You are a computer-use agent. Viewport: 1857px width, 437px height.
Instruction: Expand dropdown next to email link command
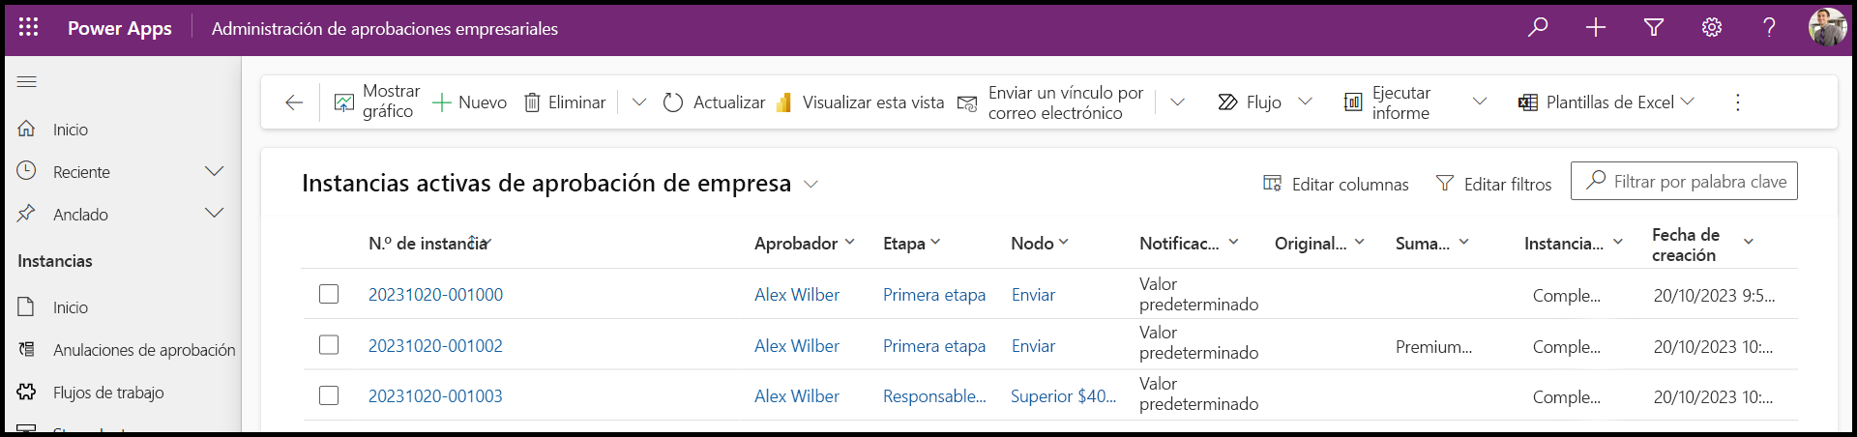(x=1177, y=102)
